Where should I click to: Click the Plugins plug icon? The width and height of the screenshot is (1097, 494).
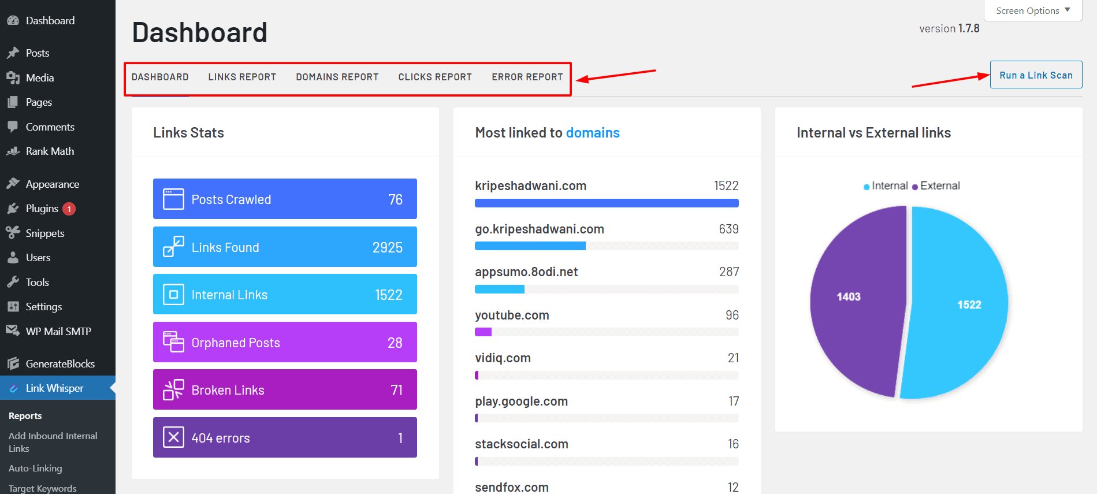pos(13,209)
